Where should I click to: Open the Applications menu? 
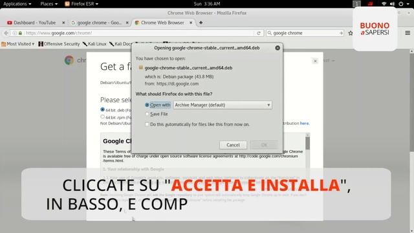point(17,4)
